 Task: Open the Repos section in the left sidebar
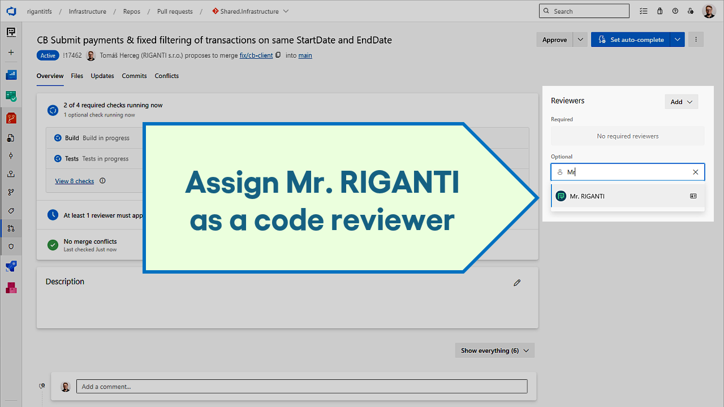(x=11, y=118)
